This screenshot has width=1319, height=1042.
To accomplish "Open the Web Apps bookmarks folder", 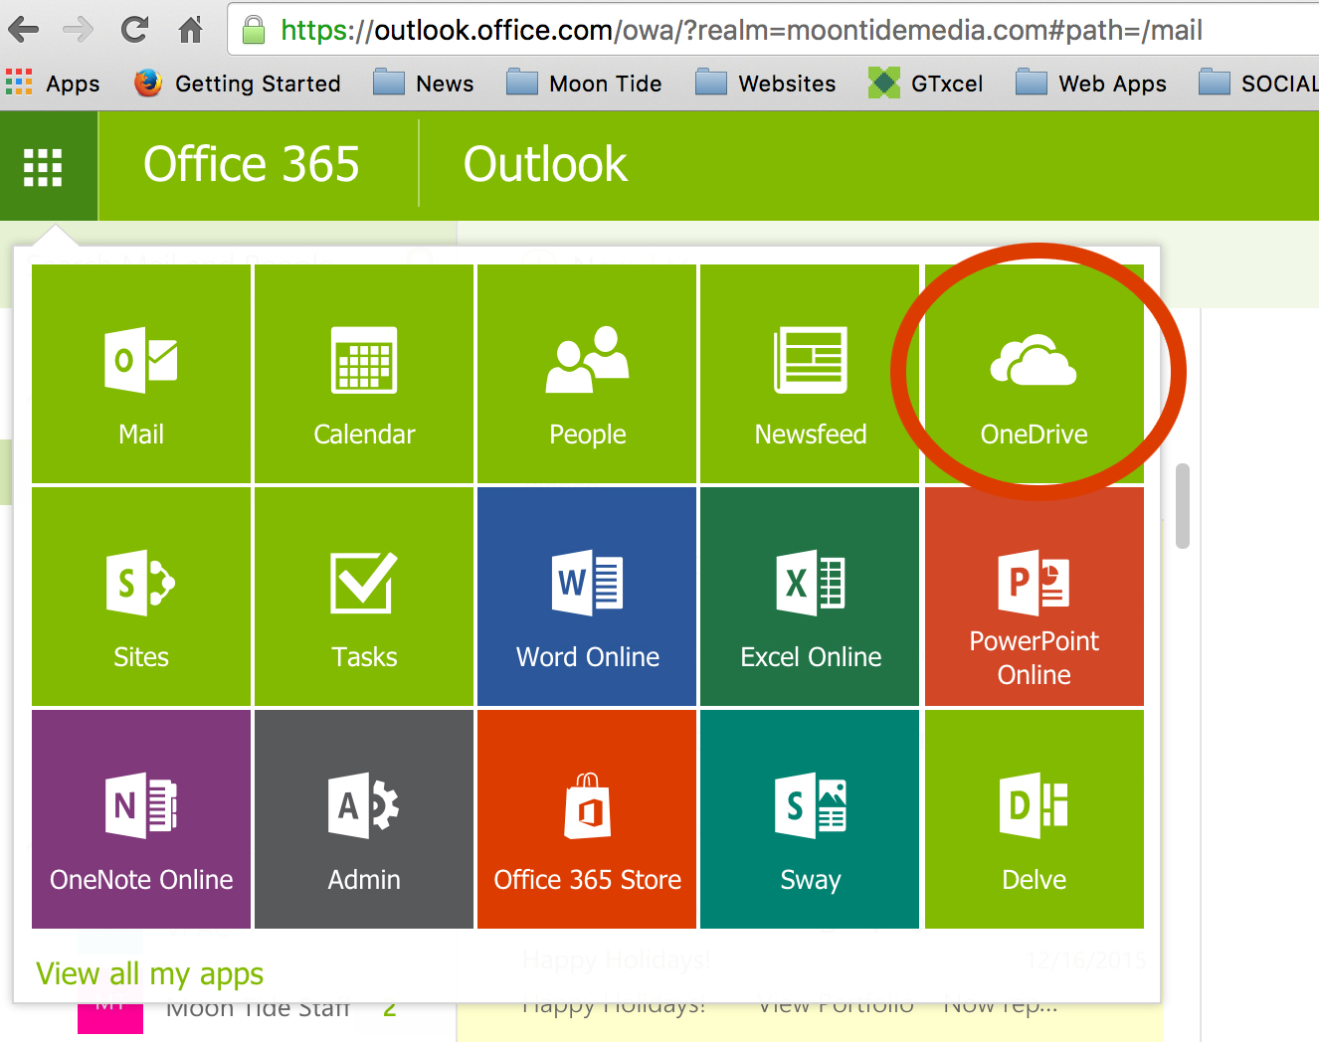I will (x=1092, y=84).
